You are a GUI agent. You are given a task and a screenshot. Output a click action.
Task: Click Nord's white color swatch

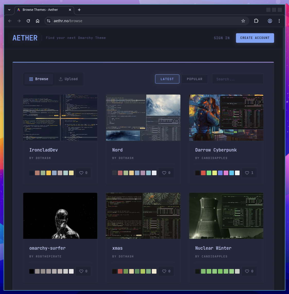click(x=154, y=173)
